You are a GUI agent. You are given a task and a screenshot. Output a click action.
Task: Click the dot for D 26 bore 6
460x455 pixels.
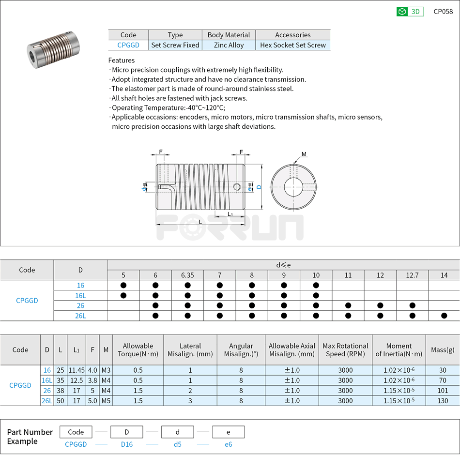[155, 306]
